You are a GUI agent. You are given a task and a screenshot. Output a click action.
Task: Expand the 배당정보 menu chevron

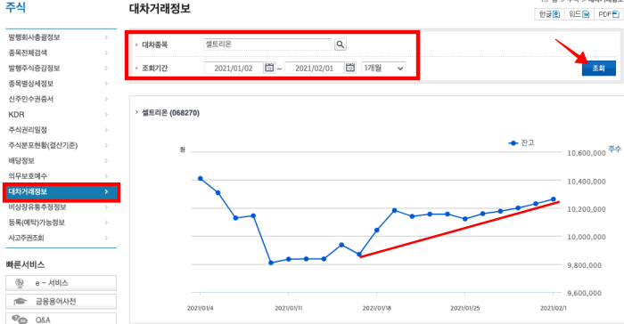(x=106, y=160)
